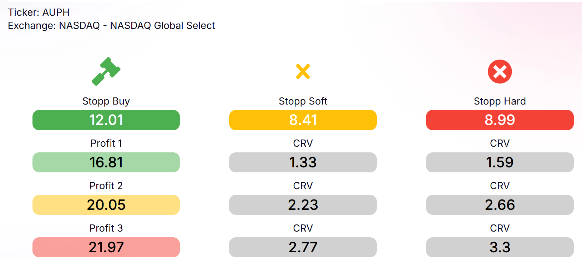The height and width of the screenshot is (258, 582).
Task: Click the Stopp Hard CRV value 3.3
Action: 500,247
